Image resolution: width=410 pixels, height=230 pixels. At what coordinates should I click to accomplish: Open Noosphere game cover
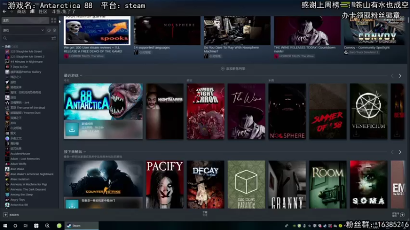pos(287,111)
